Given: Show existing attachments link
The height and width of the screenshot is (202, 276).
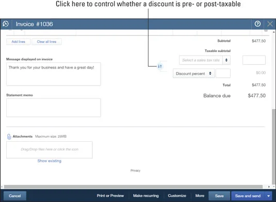Looking at the screenshot, I should pyautogui.click(x=50, y=161).
